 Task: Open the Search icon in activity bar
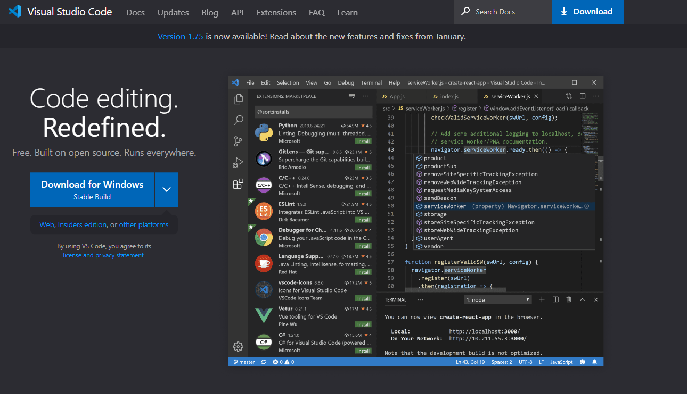coord(238,120)
